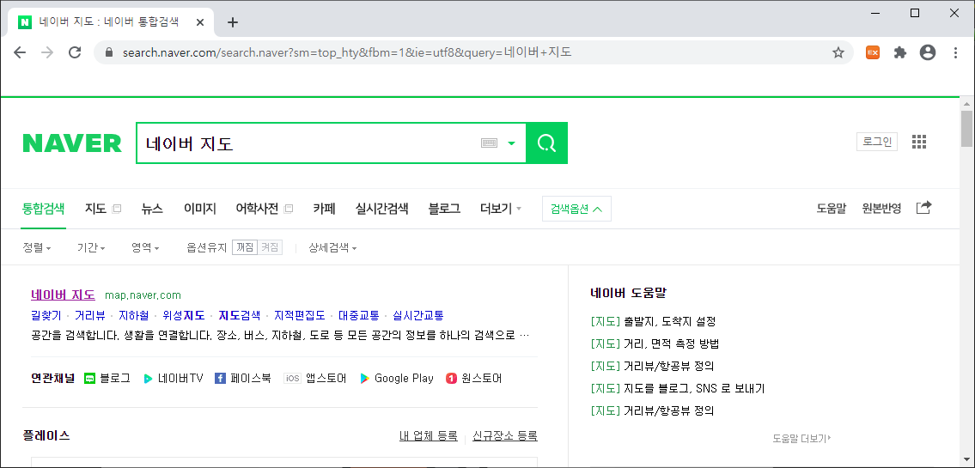Go back to the previous page

(20, 53)
